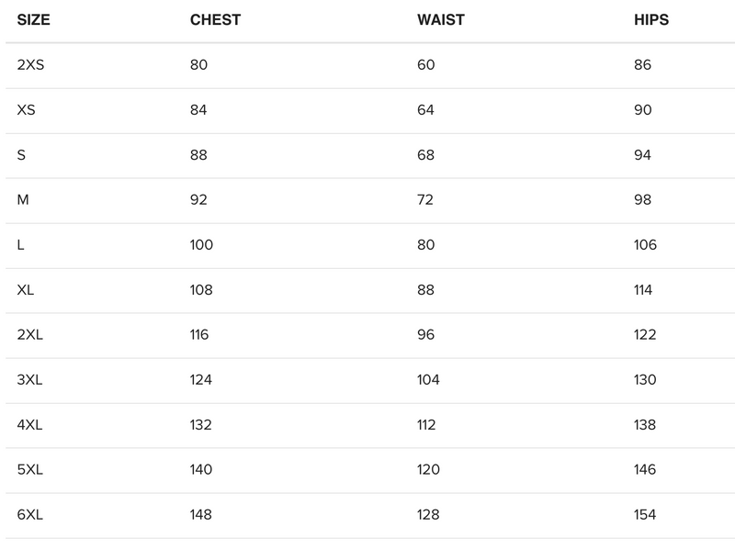This screenshot has height=549, width=735.
Task: Select the 2XS size row label
Action: pyautogui.click(x=30, y=65)
